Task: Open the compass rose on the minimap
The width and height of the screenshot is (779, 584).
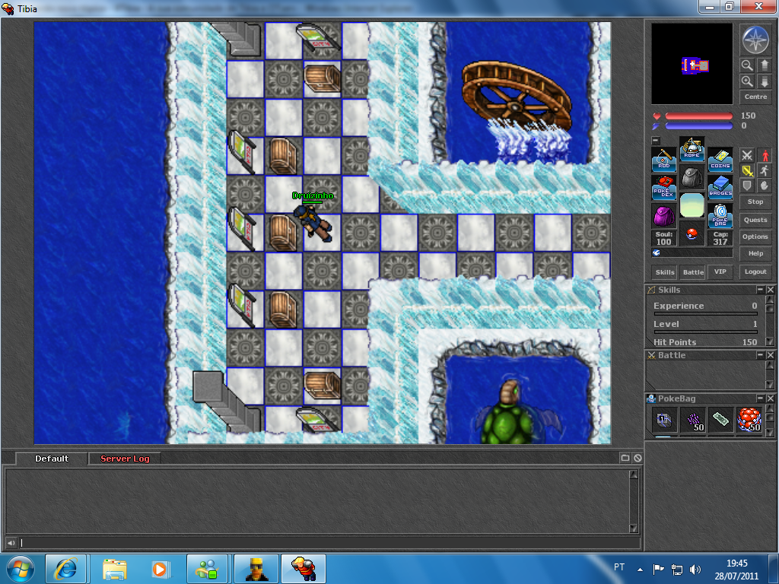Action: pos(755,40)
